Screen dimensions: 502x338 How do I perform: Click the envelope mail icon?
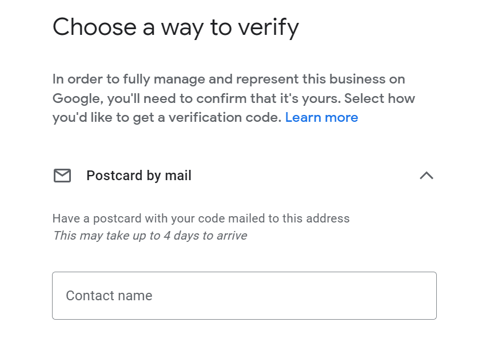click(x=62, y=176)
